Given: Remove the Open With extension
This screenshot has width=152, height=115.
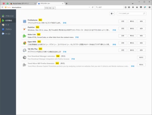Looking at the screenshot, I should 141,43.
